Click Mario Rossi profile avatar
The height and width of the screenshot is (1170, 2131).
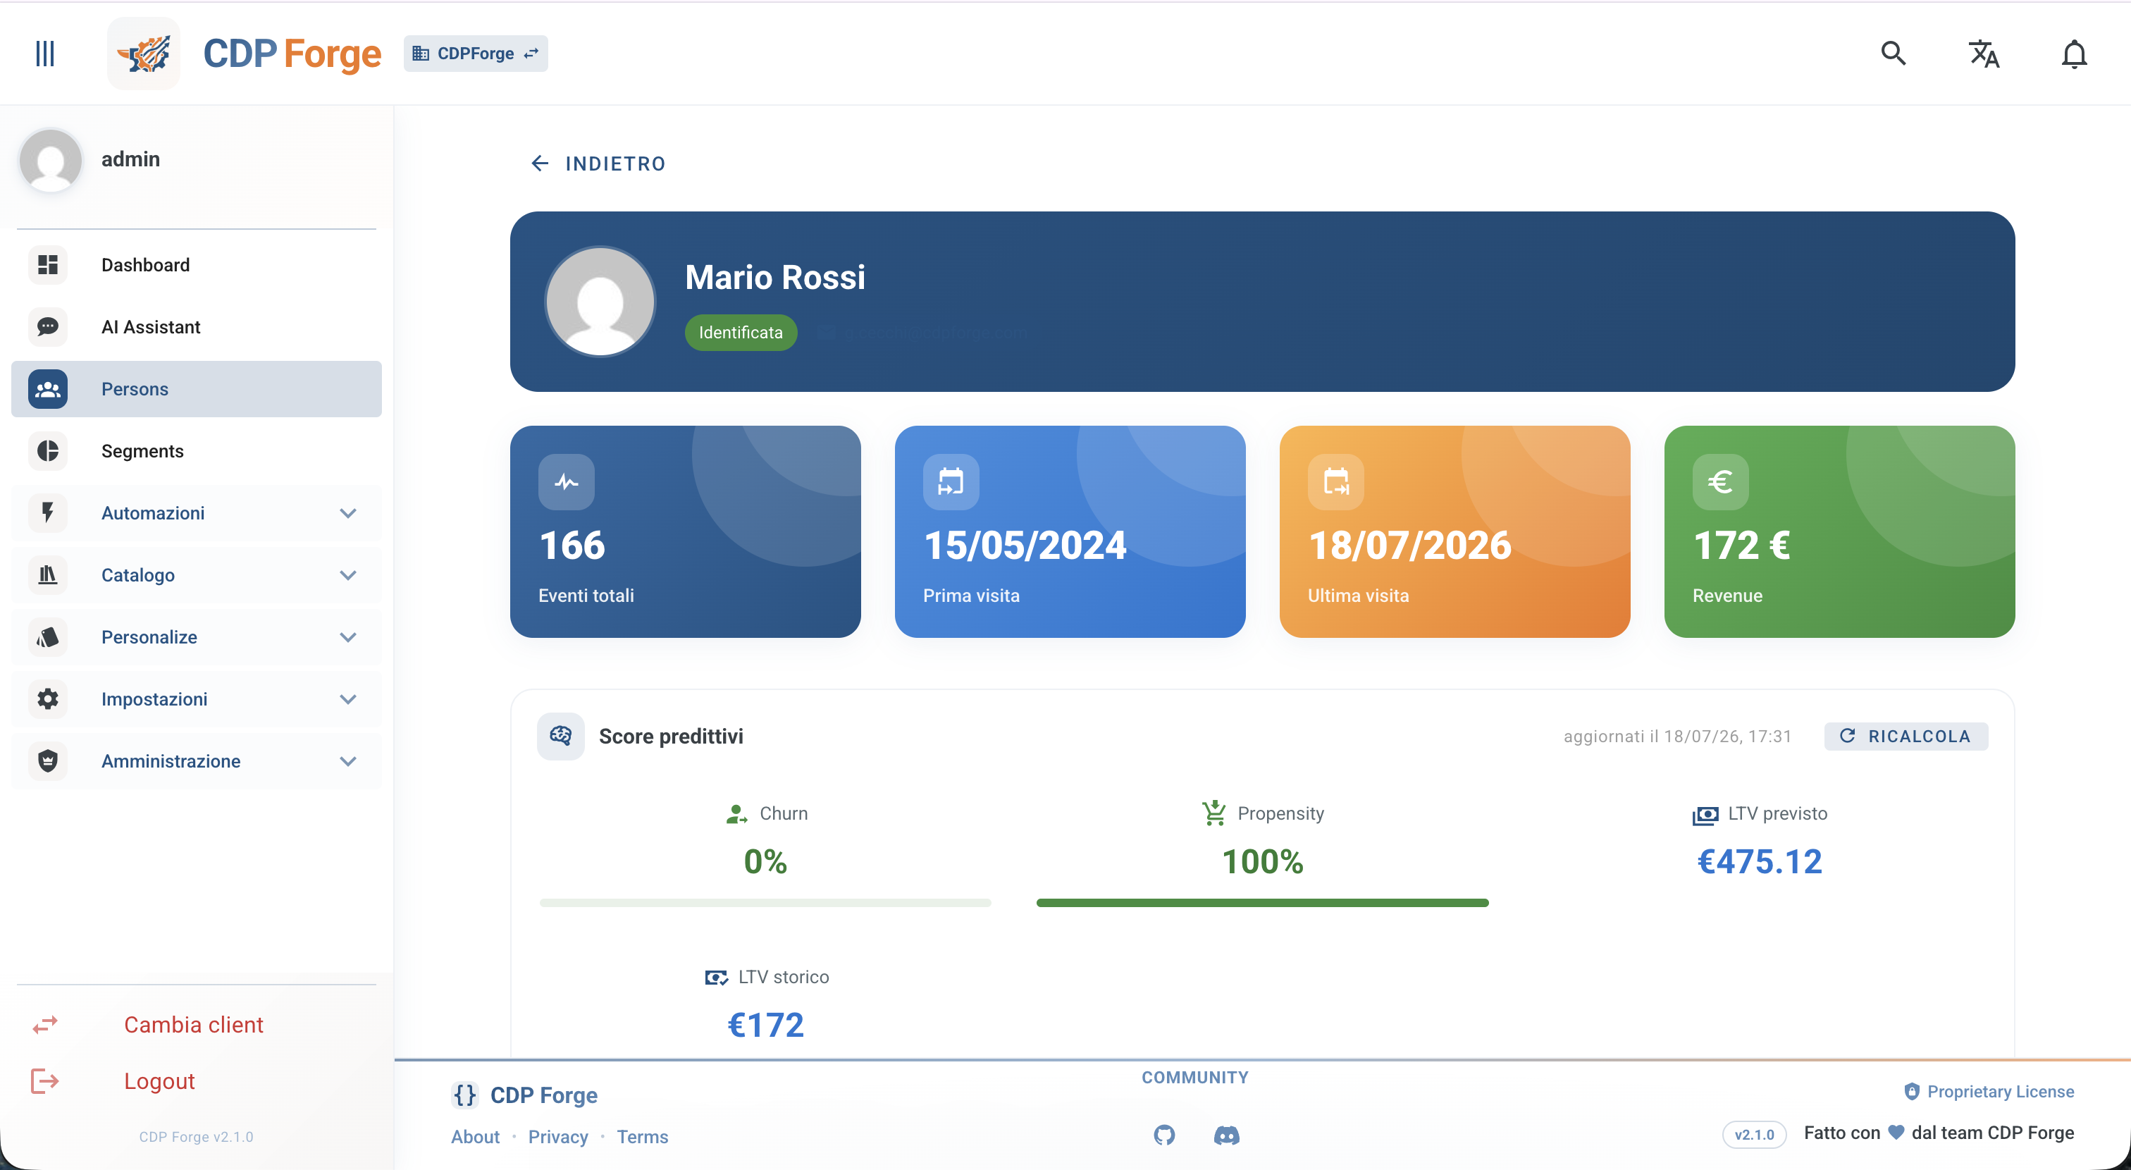pyautogui.click(x=600, y=302)
